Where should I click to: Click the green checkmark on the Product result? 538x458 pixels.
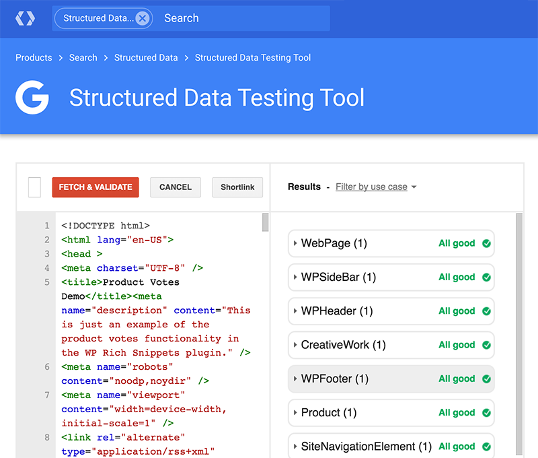(x=486, y=413)
